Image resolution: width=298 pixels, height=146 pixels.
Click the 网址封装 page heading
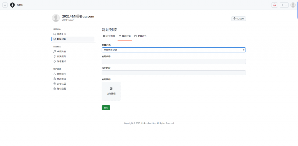tap(109, 30)
